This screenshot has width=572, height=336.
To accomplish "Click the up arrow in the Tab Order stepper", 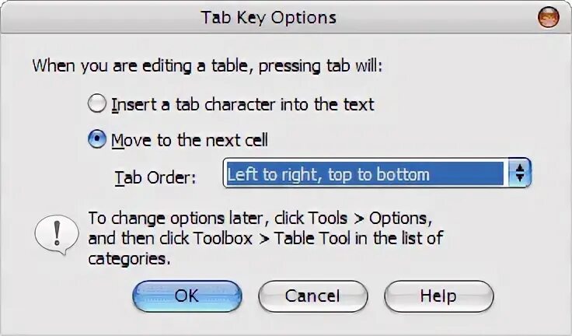I will [520, 168].
